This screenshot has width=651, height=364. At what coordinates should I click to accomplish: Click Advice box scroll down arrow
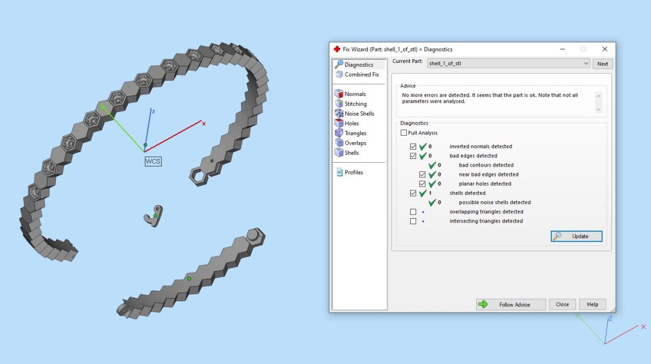(x=599, y=109)
